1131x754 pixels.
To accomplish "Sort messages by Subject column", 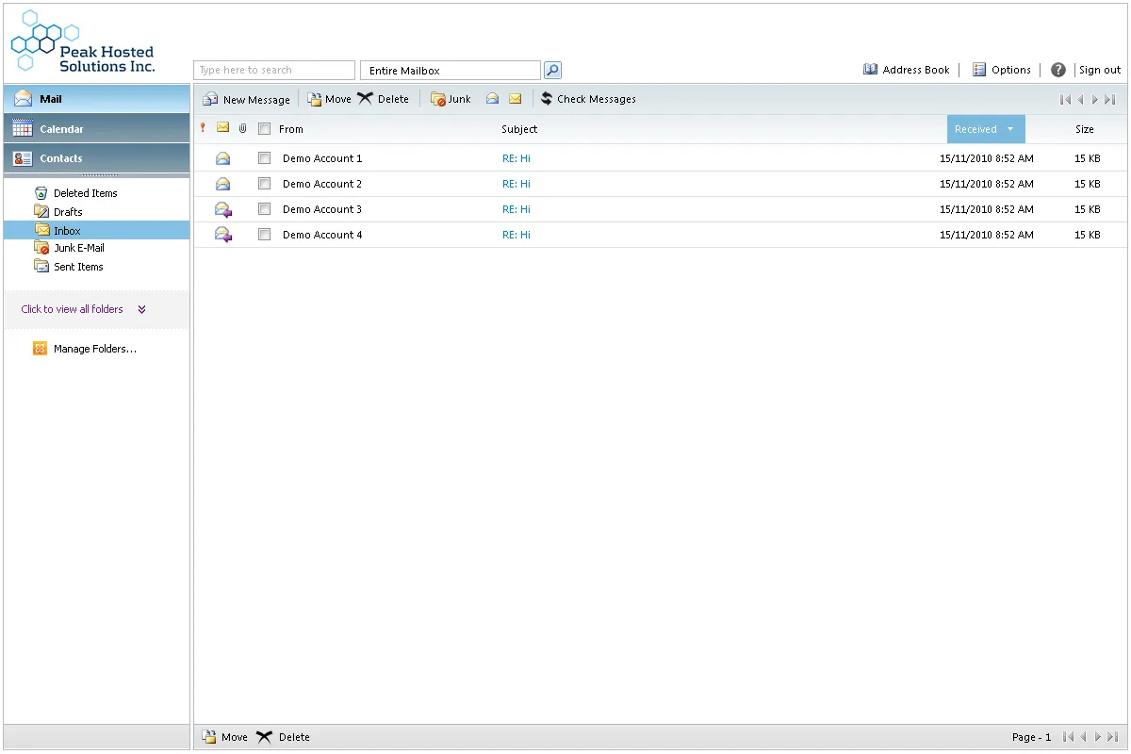I will [x=519, y=129].
